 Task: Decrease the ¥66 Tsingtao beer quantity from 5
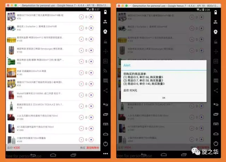coord(81,61)
